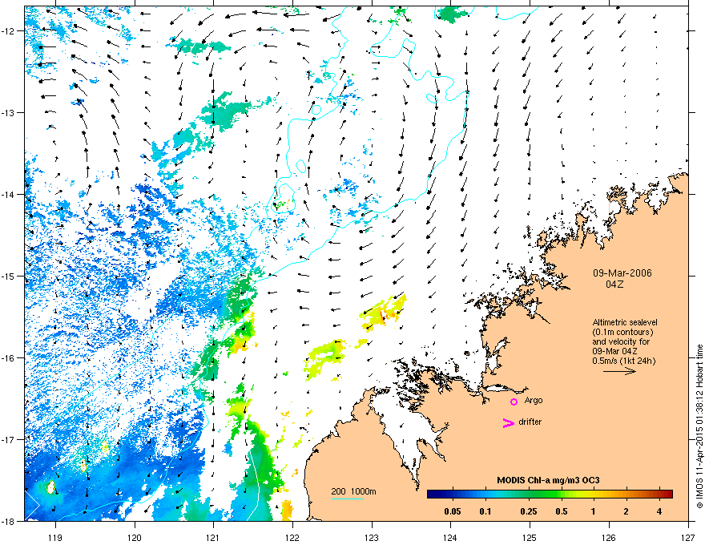Click the longitude axis label '126'
This screenshot has width=705, height=545.
coord(609,537)
